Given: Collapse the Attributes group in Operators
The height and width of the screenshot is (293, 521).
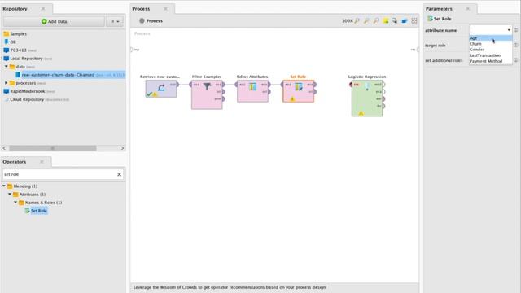Looking at the screenshot, I should [10, 194].
